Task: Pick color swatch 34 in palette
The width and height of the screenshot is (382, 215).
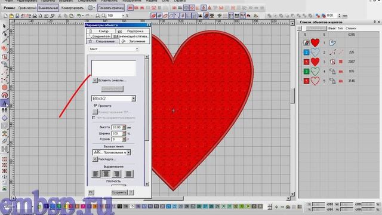Action: [248, 207]
